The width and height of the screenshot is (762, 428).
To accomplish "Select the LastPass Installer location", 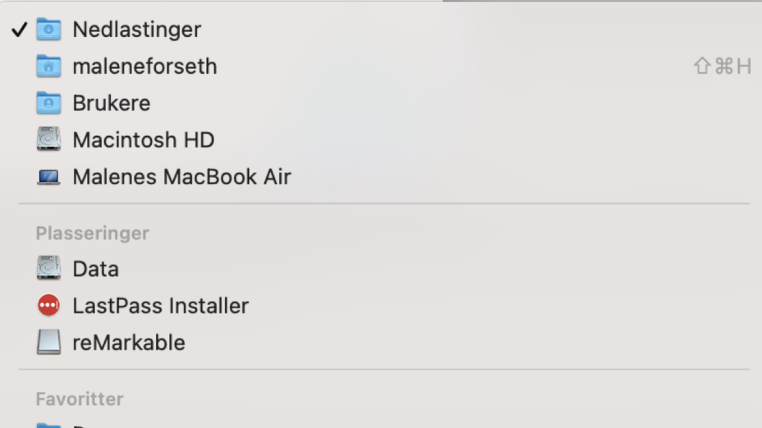I will [x=381, y=306].
